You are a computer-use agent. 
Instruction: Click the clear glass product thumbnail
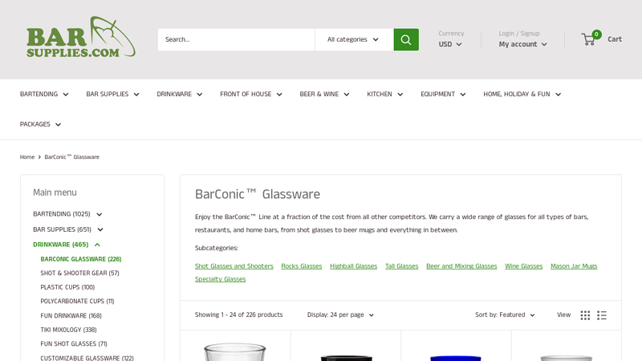(x=234, y=352)
